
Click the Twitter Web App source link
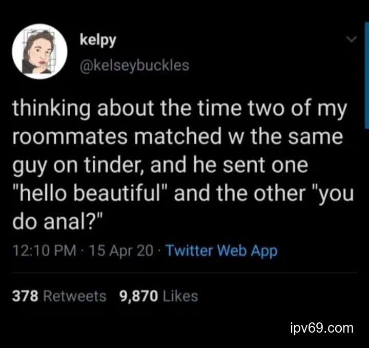pos(222,251)
